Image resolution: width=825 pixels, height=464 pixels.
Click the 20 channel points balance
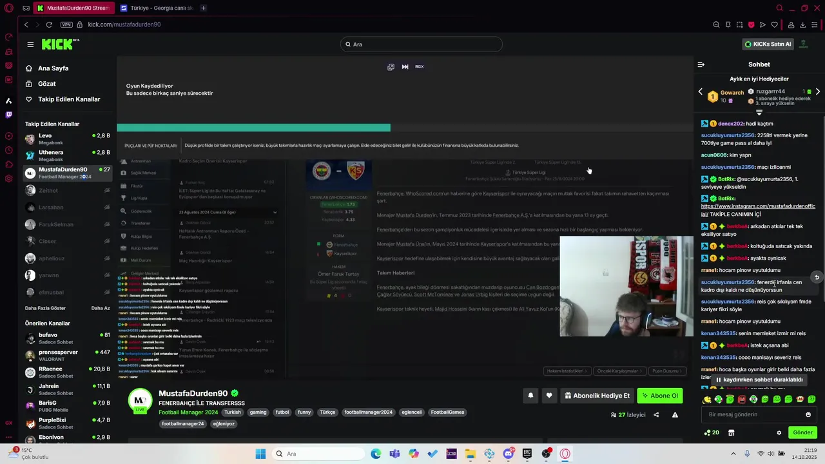712,433
